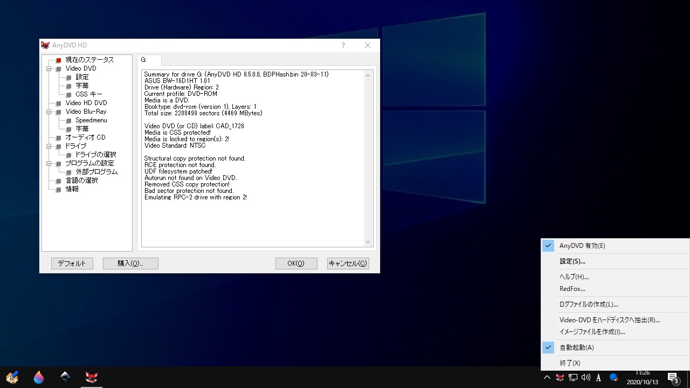Click the AnyDVD fox icon in title bar
This screenshot has width=690, height=388.
[45, 45]
